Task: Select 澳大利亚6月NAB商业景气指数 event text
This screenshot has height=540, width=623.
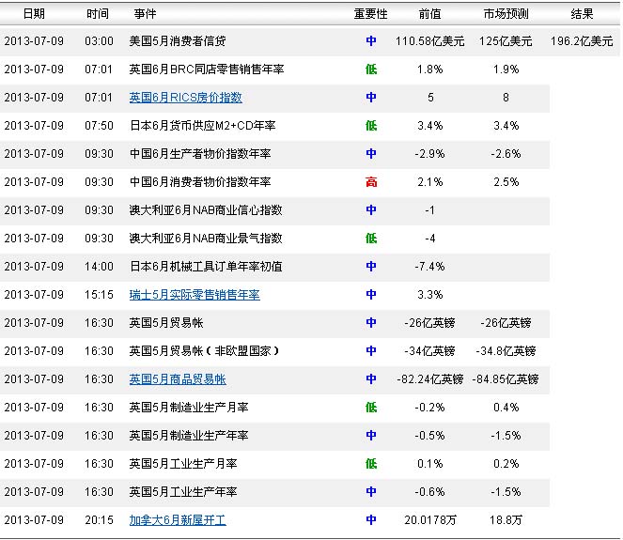Action: coord(206,239)
